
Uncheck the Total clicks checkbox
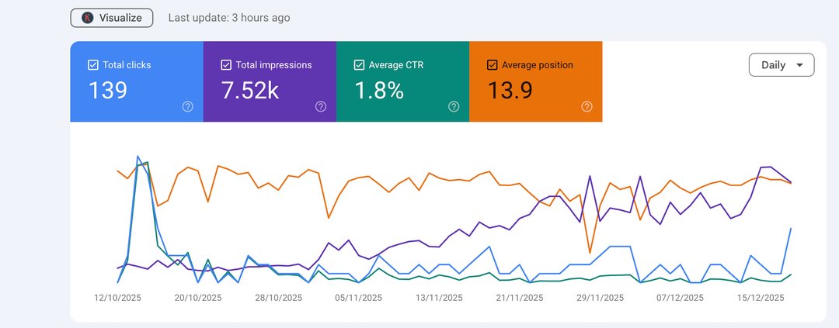click(x=93, y=65)
